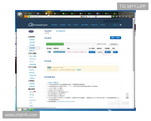The width and height of the screenshot is (151, 121).
Task: Open the 2.bolutek.sinaapp.com link
Action: (77, 52)
